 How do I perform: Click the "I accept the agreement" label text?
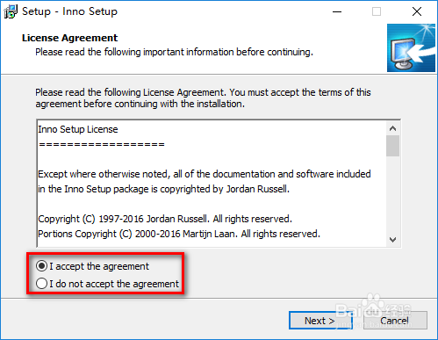pos(99,266)
